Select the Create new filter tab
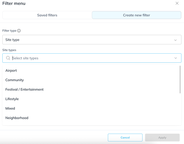 pos(136,15)
